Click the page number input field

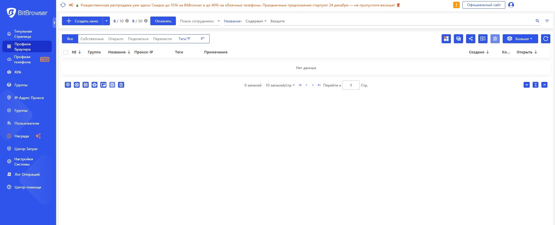pyautogui.click(x=351, y=85)
